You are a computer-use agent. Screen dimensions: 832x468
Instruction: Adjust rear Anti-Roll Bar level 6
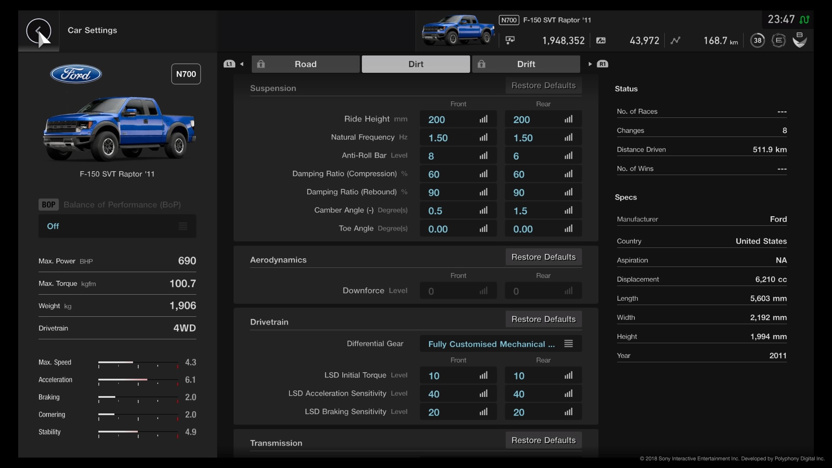[x=543, y=156]
